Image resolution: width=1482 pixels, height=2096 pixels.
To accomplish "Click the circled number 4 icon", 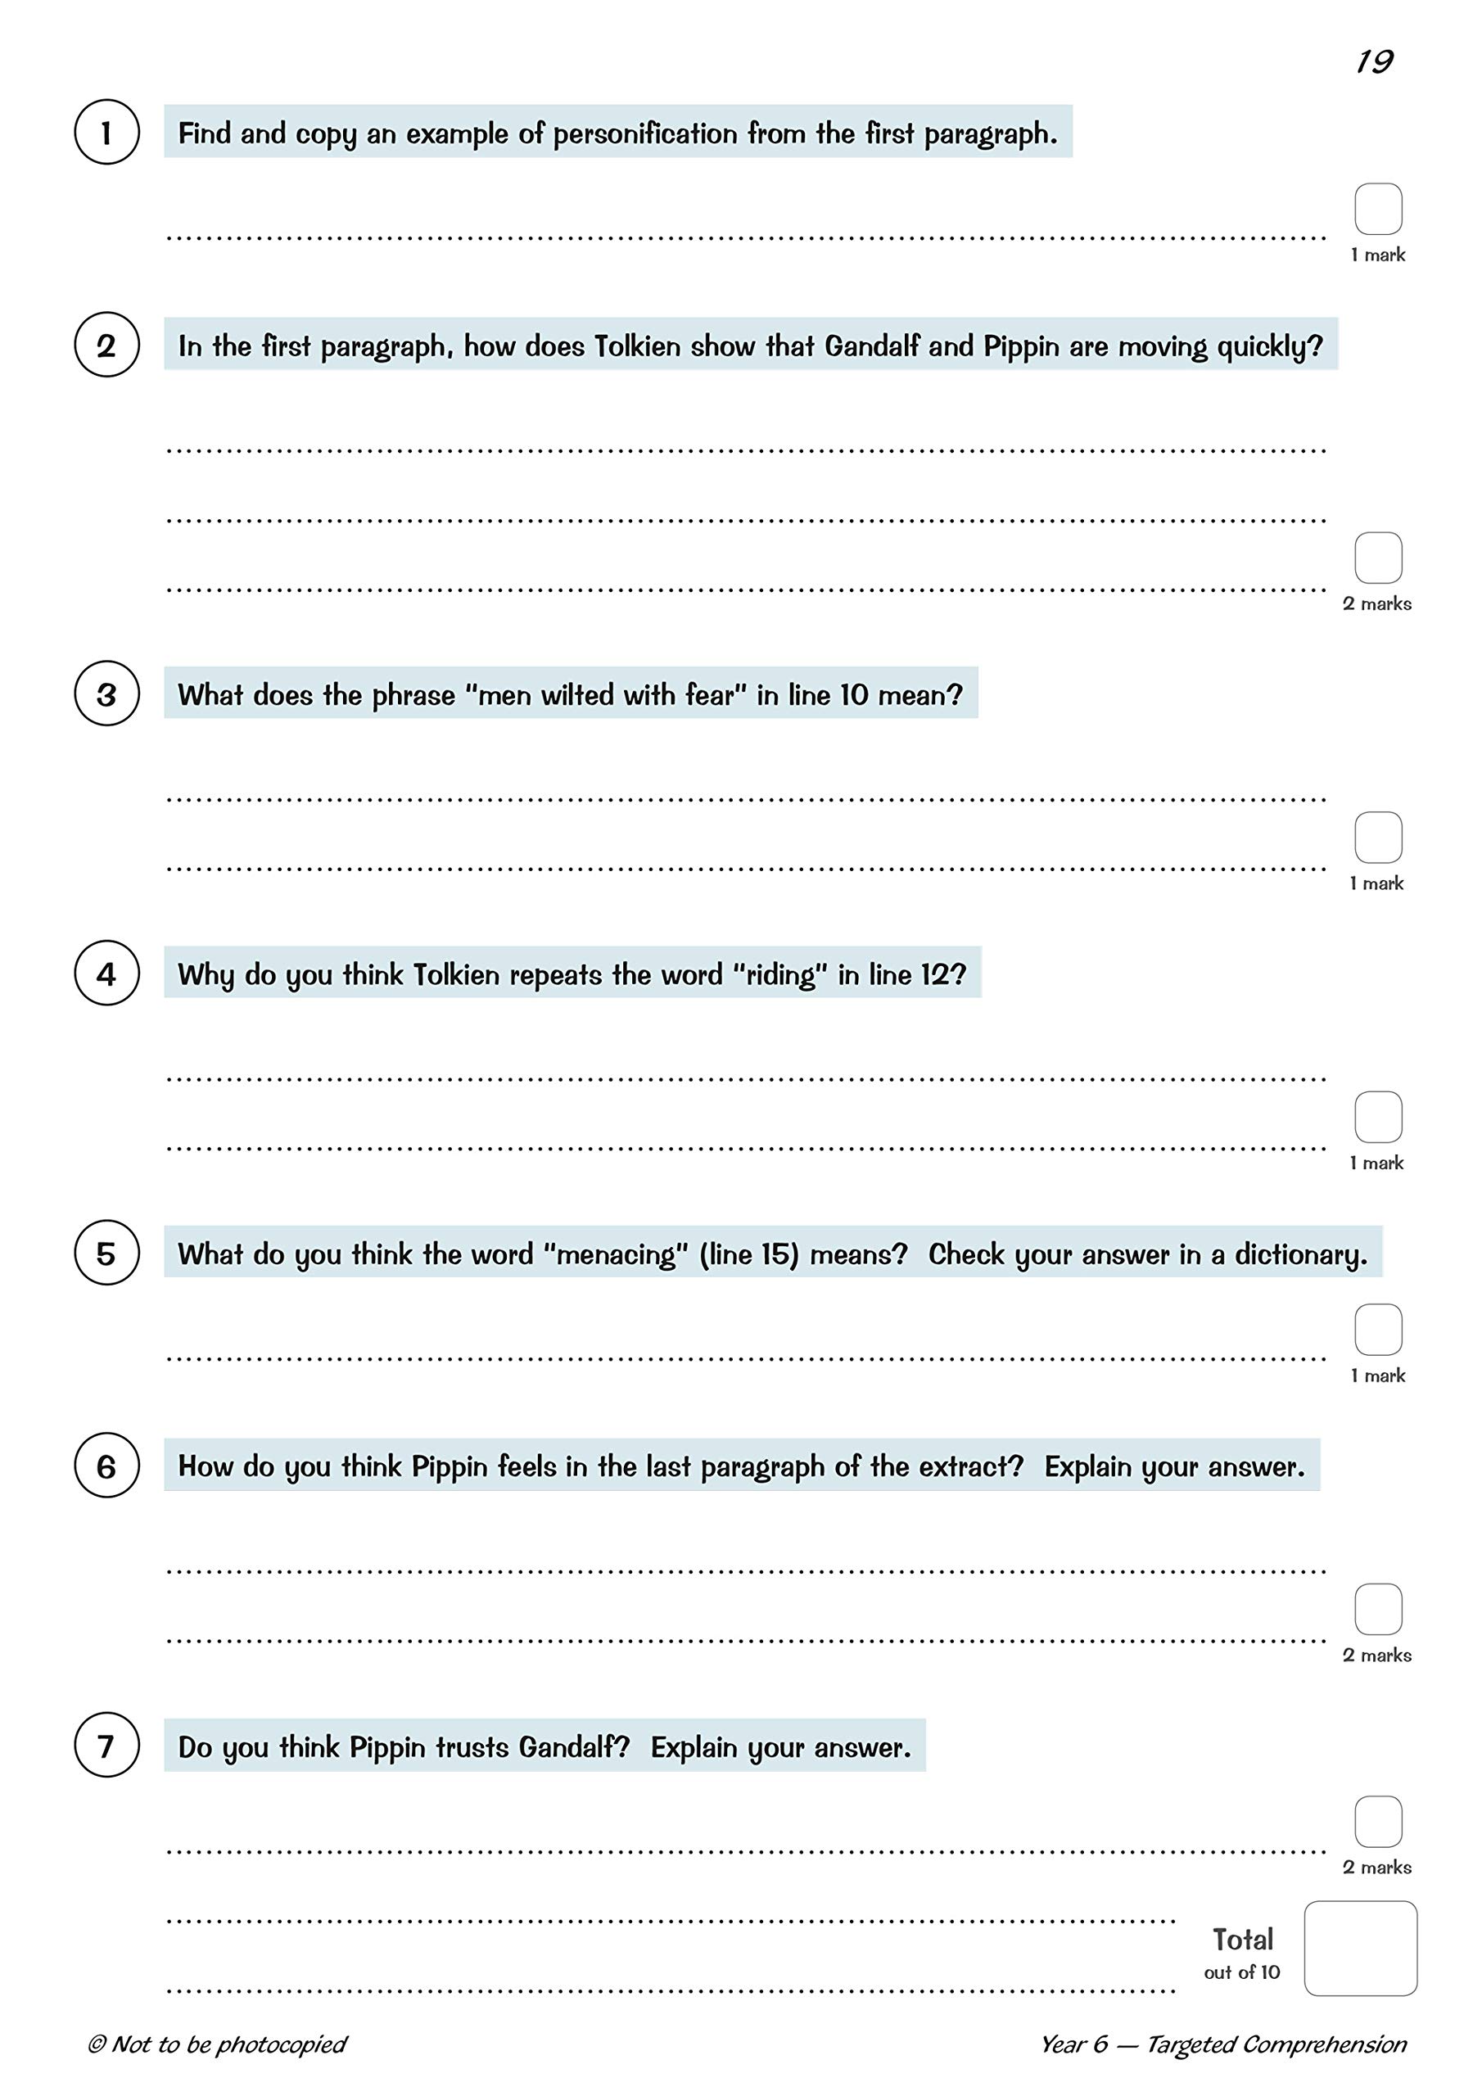I will click(106, 973).
